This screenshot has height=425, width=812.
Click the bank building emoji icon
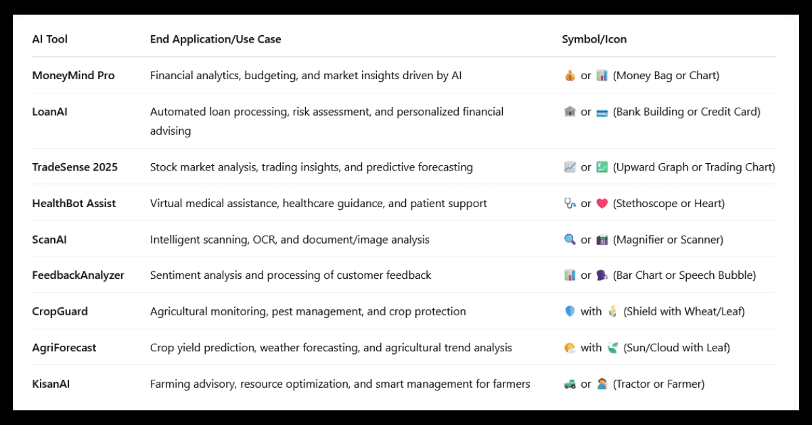[570, 112]
